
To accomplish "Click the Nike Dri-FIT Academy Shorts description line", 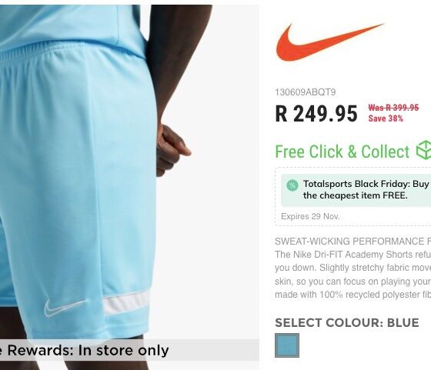I will tap(353, 255).
